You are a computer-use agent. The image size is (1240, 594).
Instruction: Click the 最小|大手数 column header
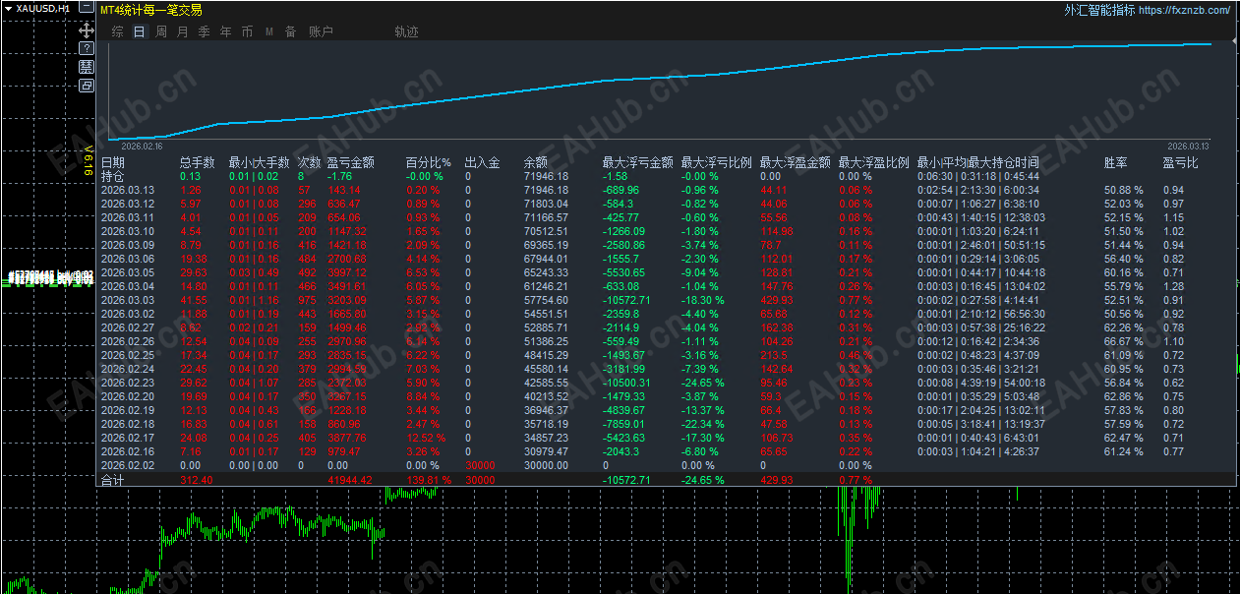(x=259, y=162)
